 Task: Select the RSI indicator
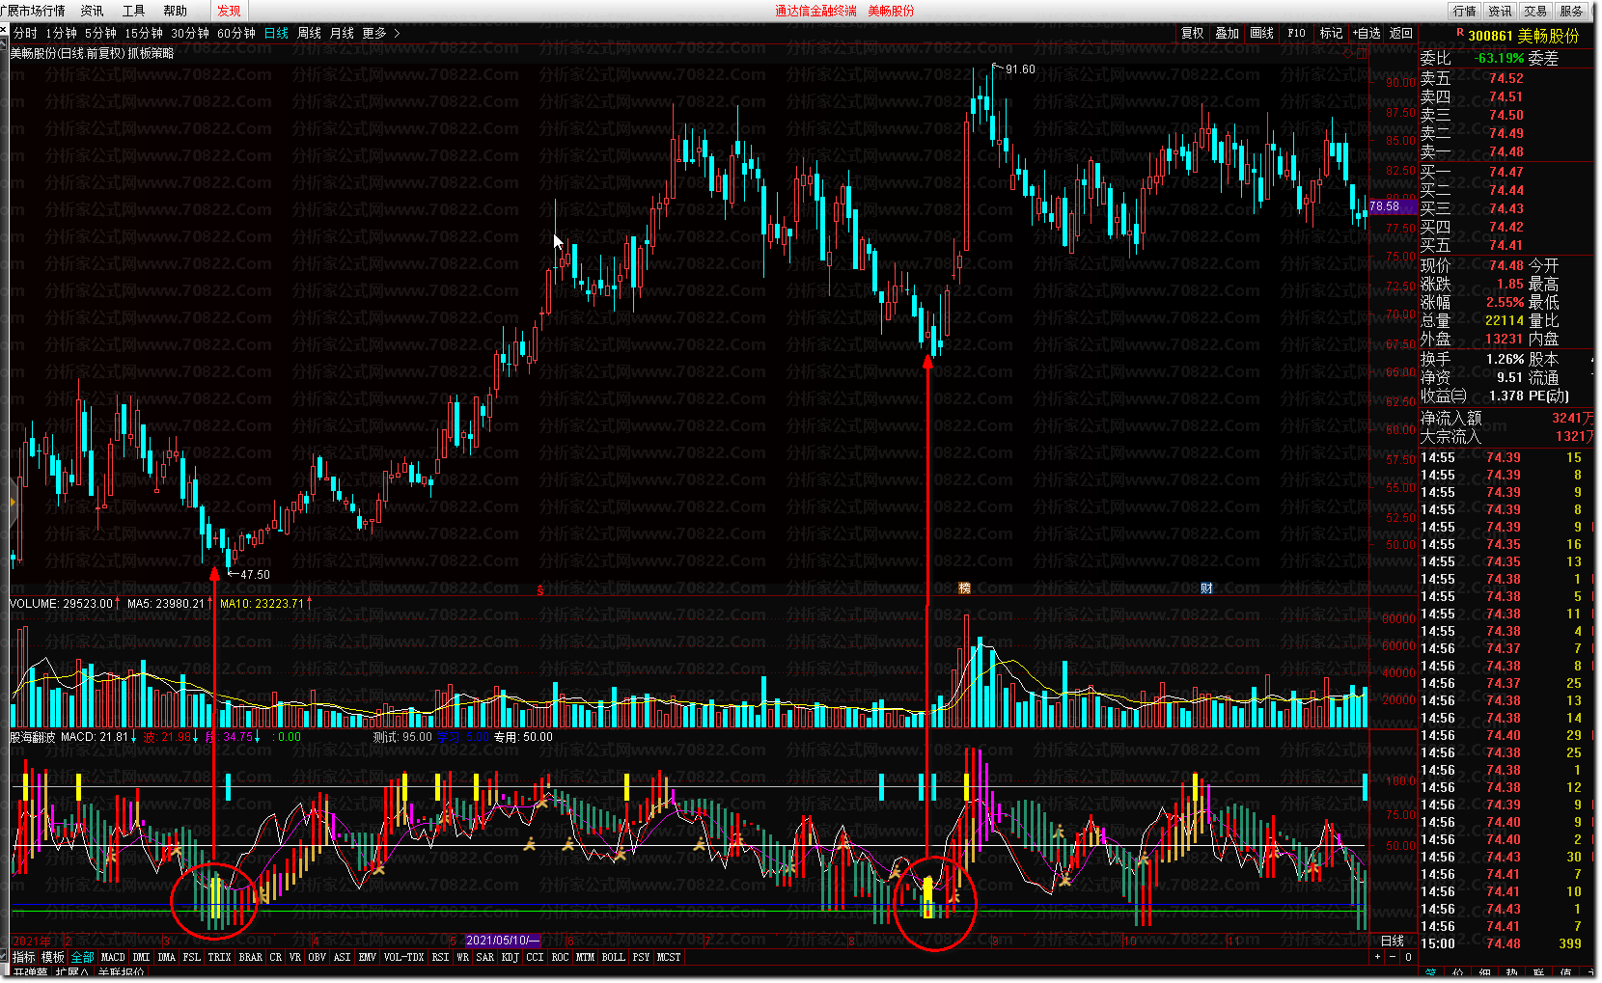coord(441,957)
